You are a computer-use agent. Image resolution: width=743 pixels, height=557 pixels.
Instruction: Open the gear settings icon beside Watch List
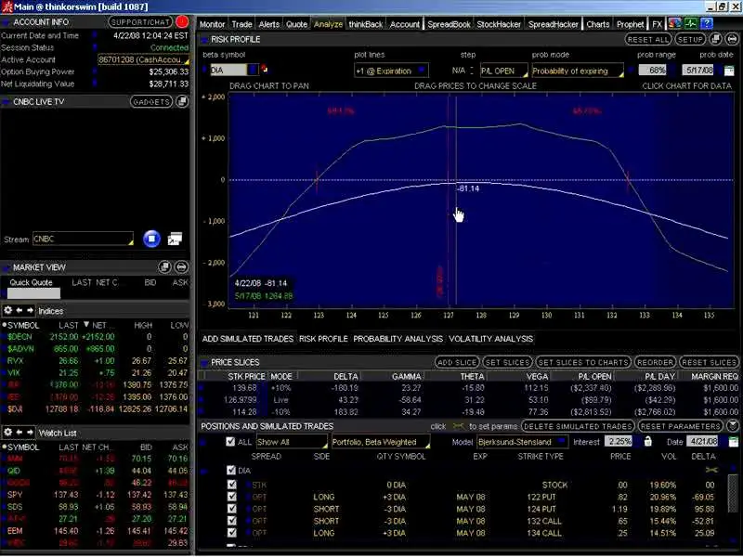tap(7, 433)
